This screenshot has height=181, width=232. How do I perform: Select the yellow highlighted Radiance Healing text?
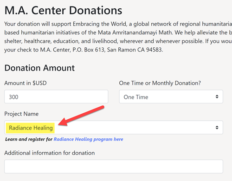[30, 128]
